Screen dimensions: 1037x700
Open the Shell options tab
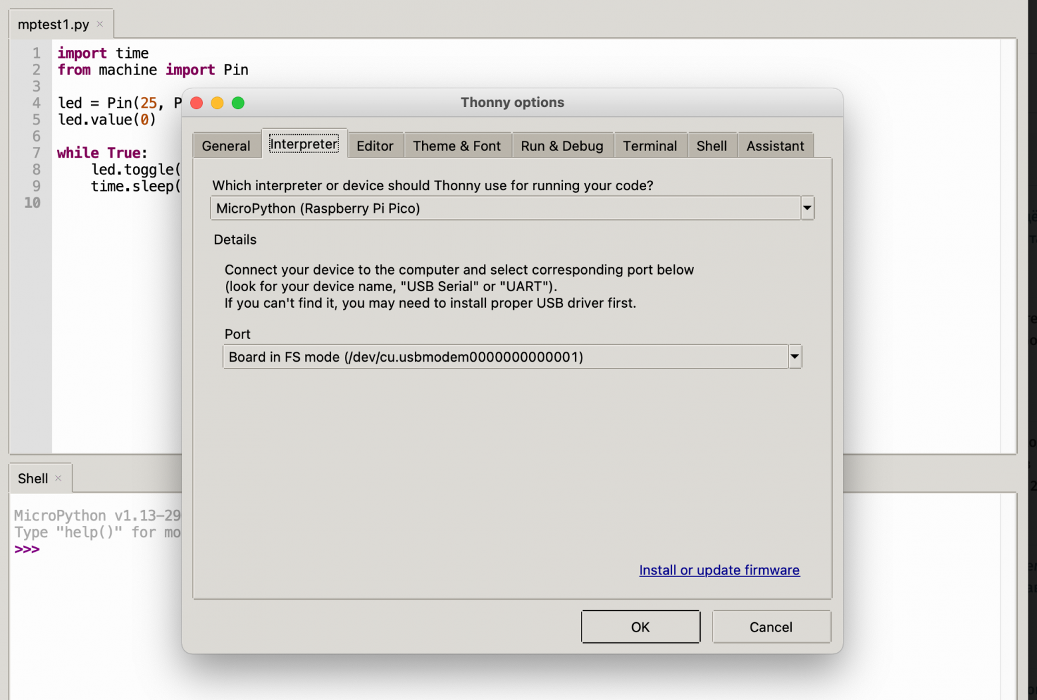[x=711, y=146]
